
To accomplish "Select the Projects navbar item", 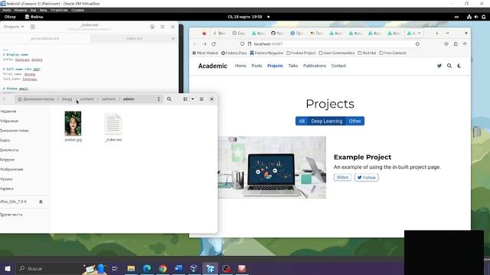I will point(275,66).
